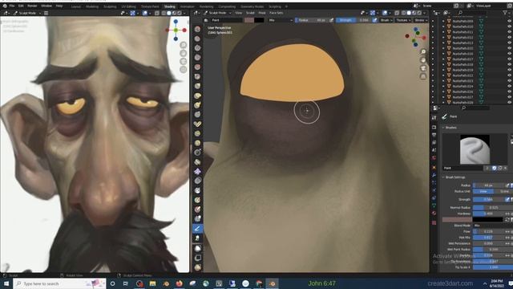
Task: Add new workspace with plus button
Action: point(287,6)
